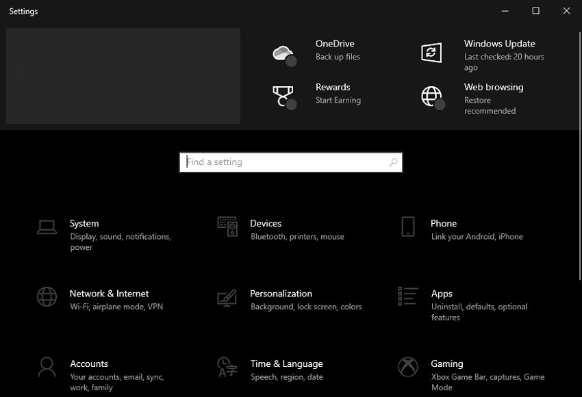Close the Settings window
582x397 pixels.
[x=566, y=11]
